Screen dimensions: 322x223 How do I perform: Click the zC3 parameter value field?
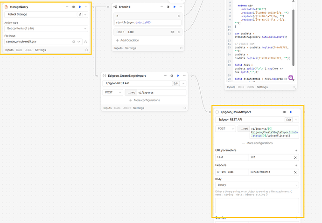coord(270,157)
